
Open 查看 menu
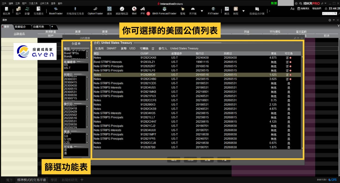[x=53, y=4]
